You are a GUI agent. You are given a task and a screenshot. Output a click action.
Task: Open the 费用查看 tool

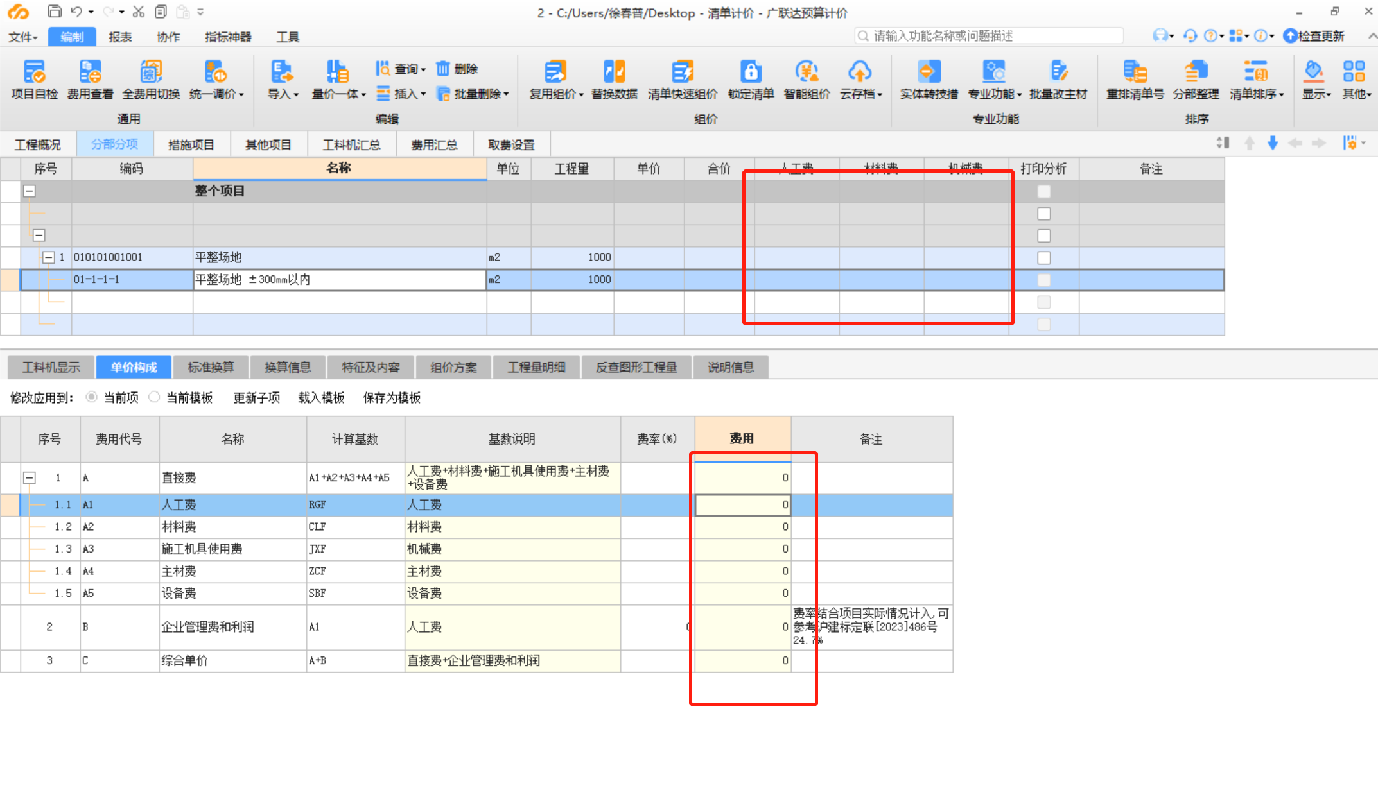pyautogui.click(x=90, y=80)
